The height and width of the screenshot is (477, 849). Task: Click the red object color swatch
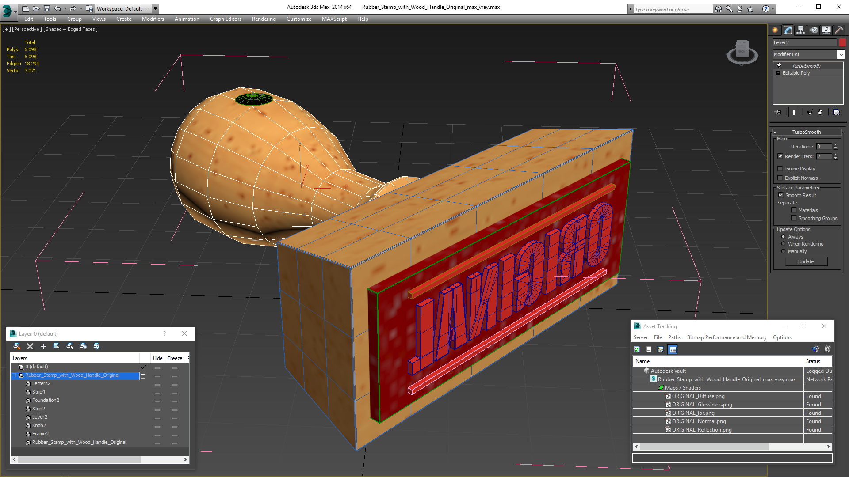pyautogui.click(x=842, y=42)
